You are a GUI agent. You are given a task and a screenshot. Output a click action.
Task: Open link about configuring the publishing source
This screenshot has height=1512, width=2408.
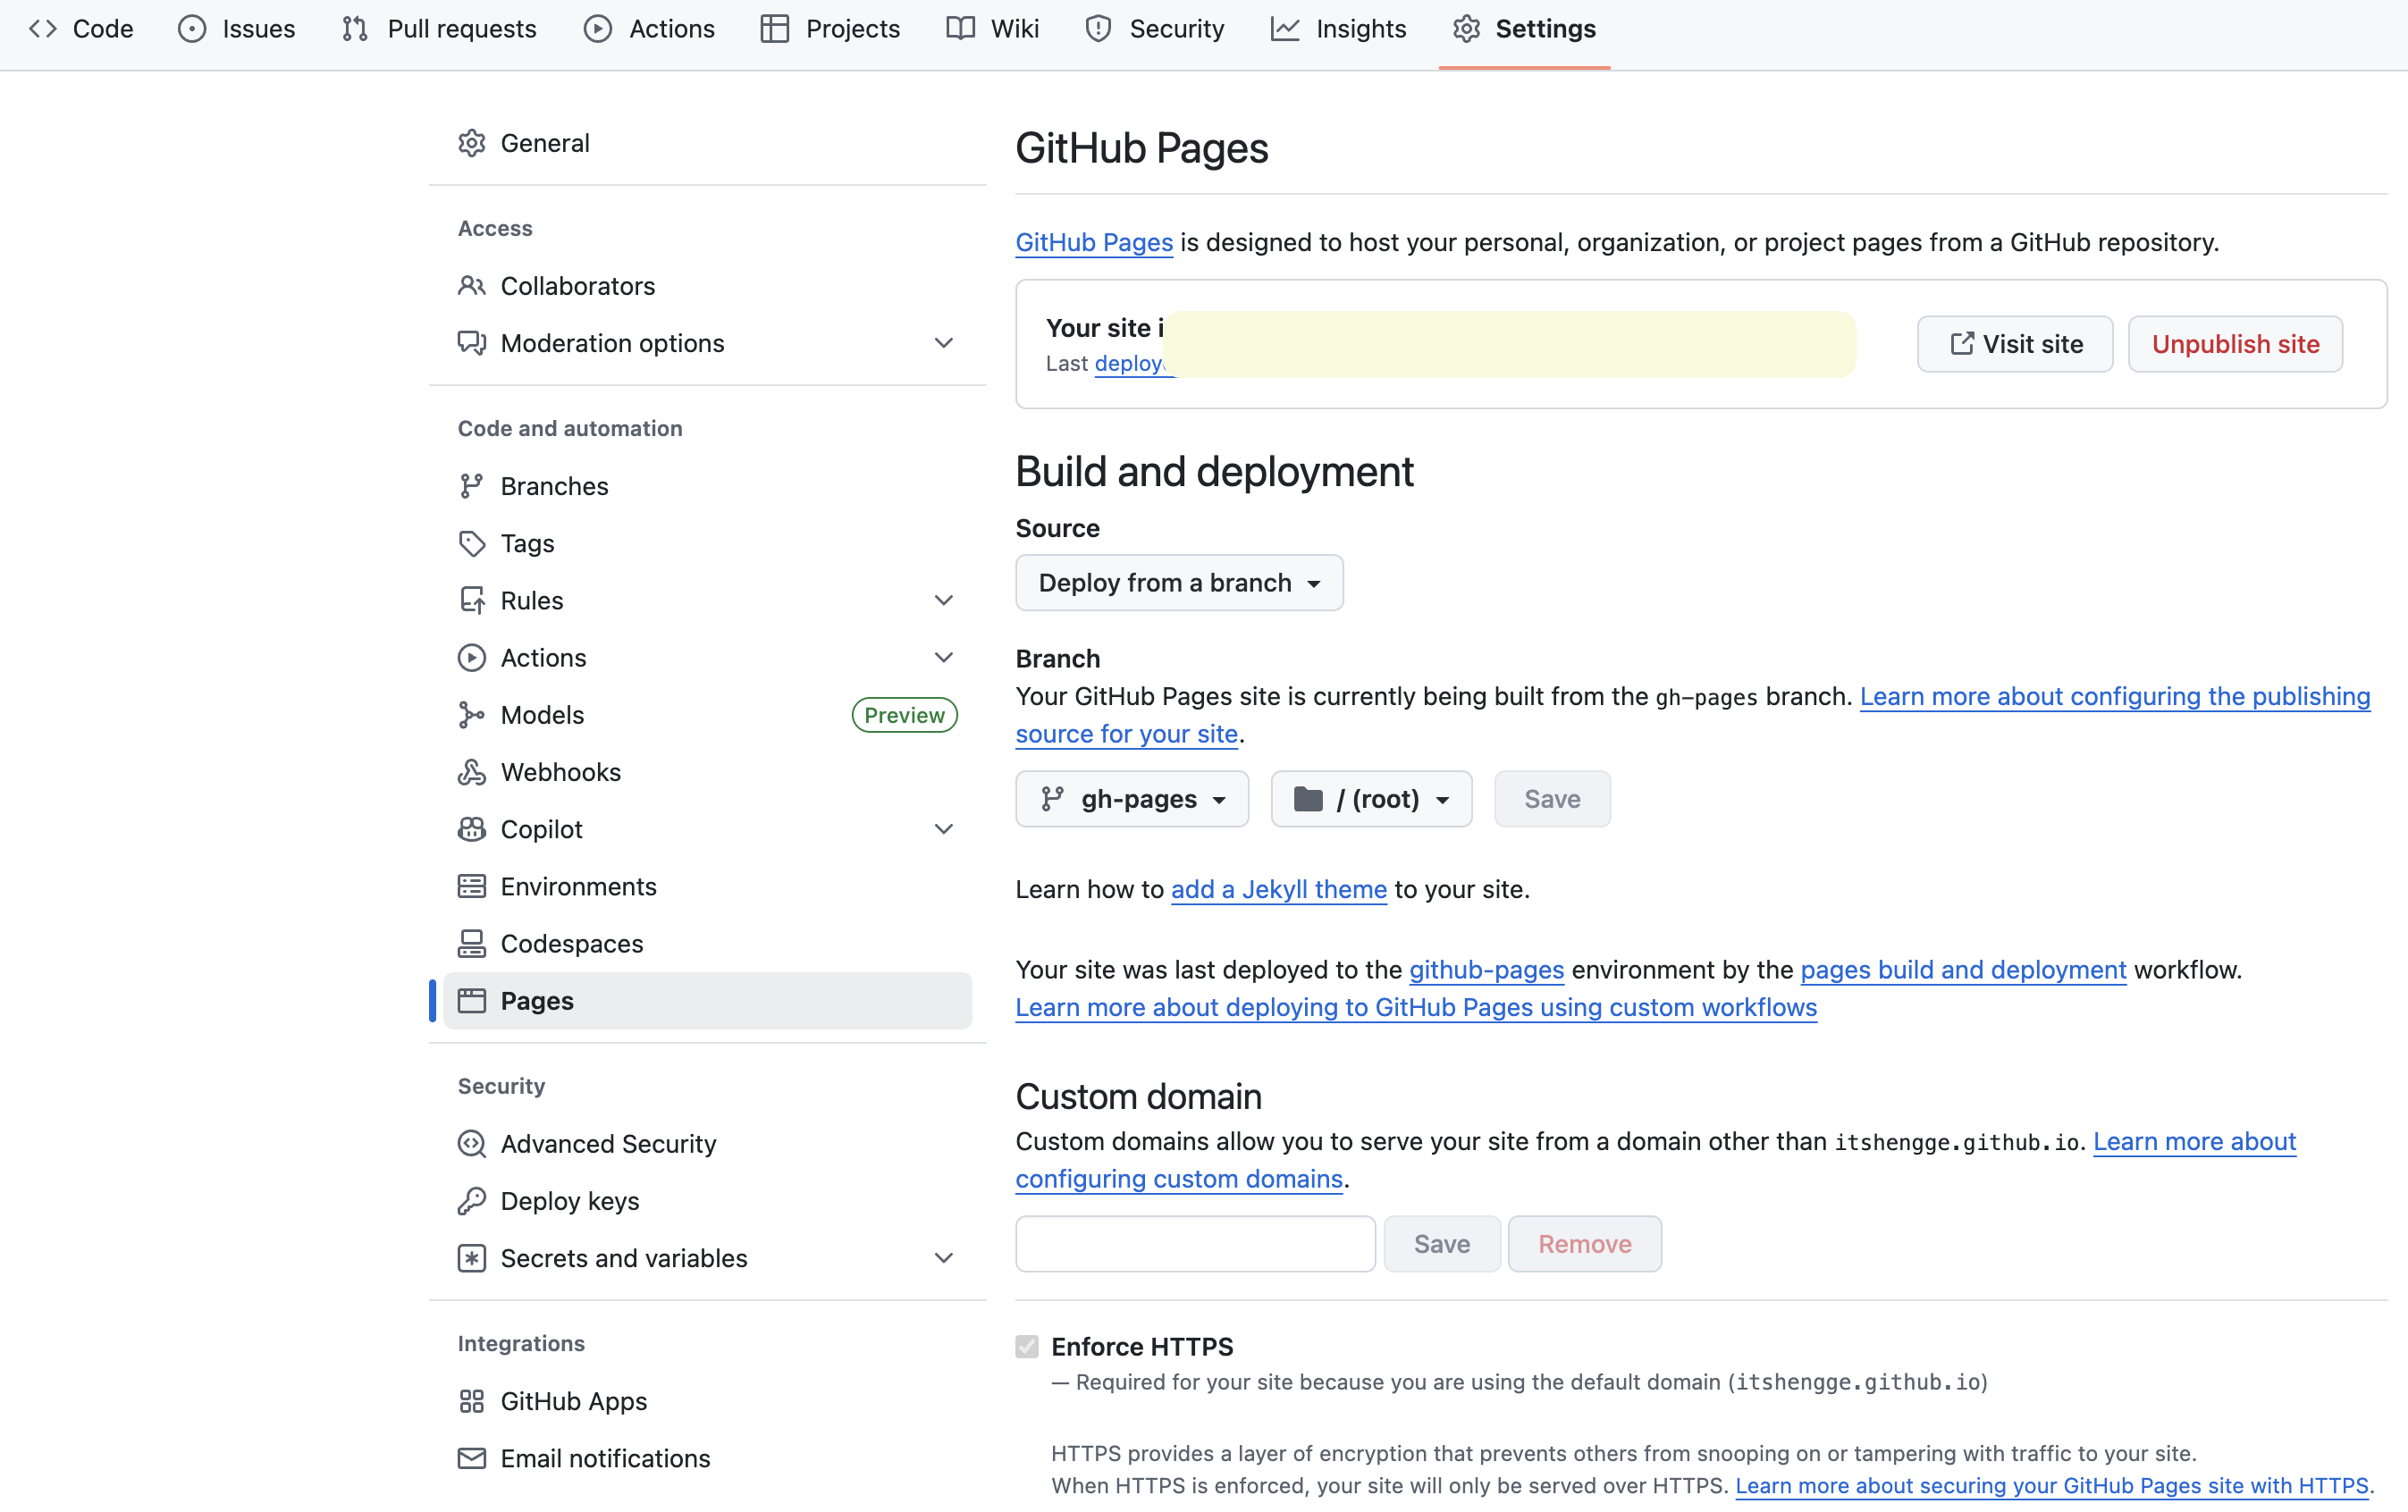coord(2115,696)
